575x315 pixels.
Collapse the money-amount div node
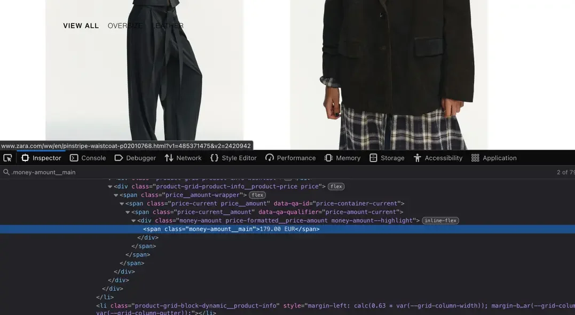pos(134,220)
